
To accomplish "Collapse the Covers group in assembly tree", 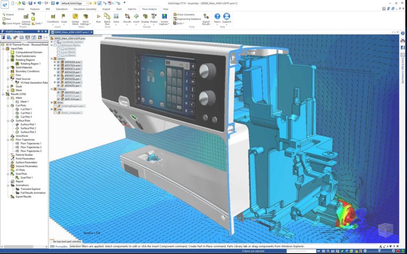I will click(x=52, y=59).
